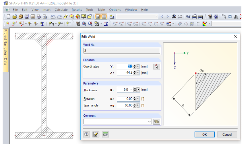Open the Tools menu

click(90, 10)
